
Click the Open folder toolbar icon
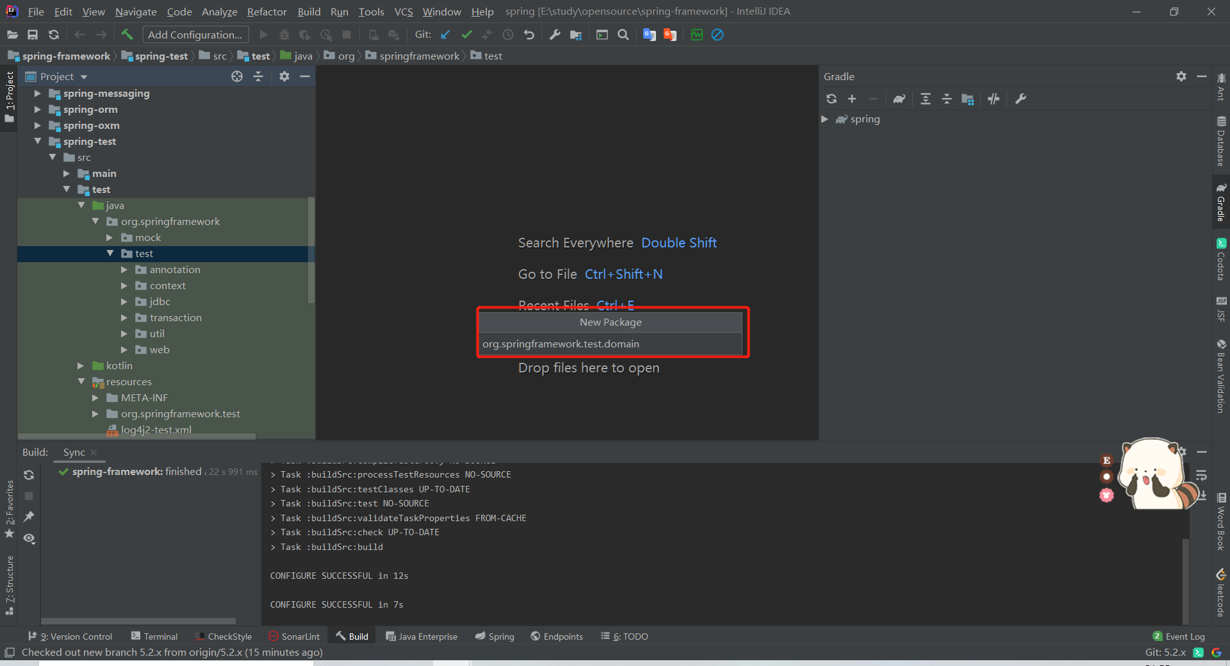tap(12, 35)
